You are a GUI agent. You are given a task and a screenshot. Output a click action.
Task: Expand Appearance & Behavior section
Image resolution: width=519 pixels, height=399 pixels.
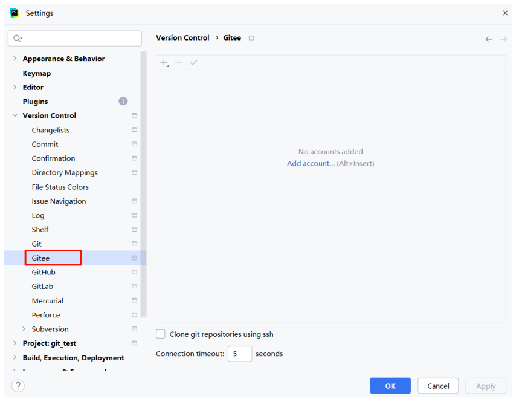(15, 59)
